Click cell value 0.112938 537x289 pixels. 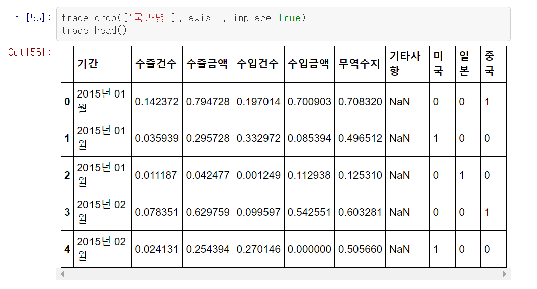309,175
